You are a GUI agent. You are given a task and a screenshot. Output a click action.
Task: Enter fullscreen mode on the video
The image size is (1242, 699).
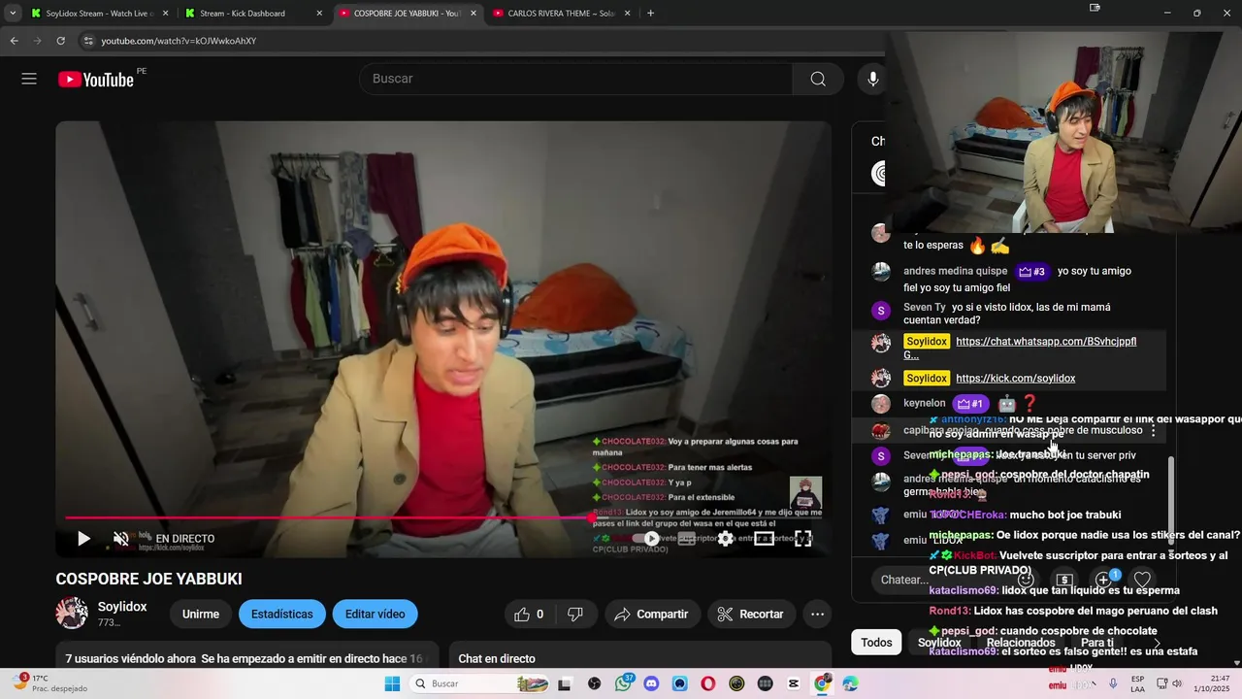point(802,539)
